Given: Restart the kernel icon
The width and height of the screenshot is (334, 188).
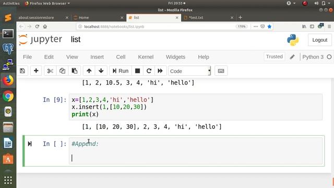Looking at the screenshot, I should pos(149,71).
